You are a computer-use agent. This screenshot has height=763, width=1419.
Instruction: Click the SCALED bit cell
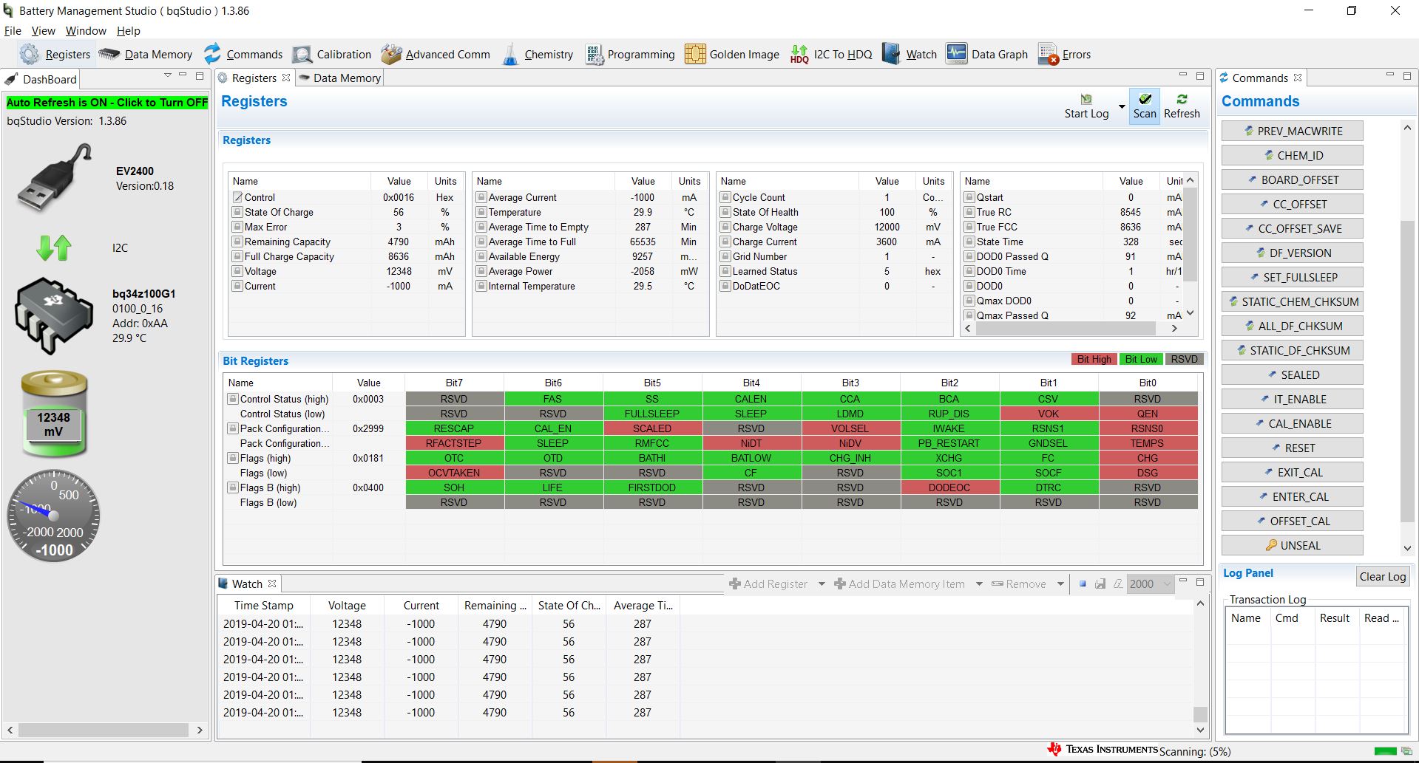[x=652, y=428]
